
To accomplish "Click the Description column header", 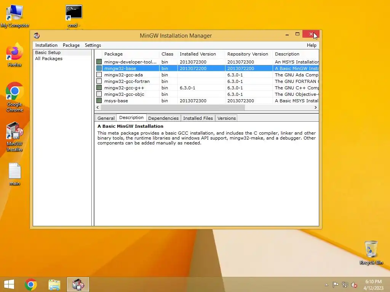I will tap(296, 54).
